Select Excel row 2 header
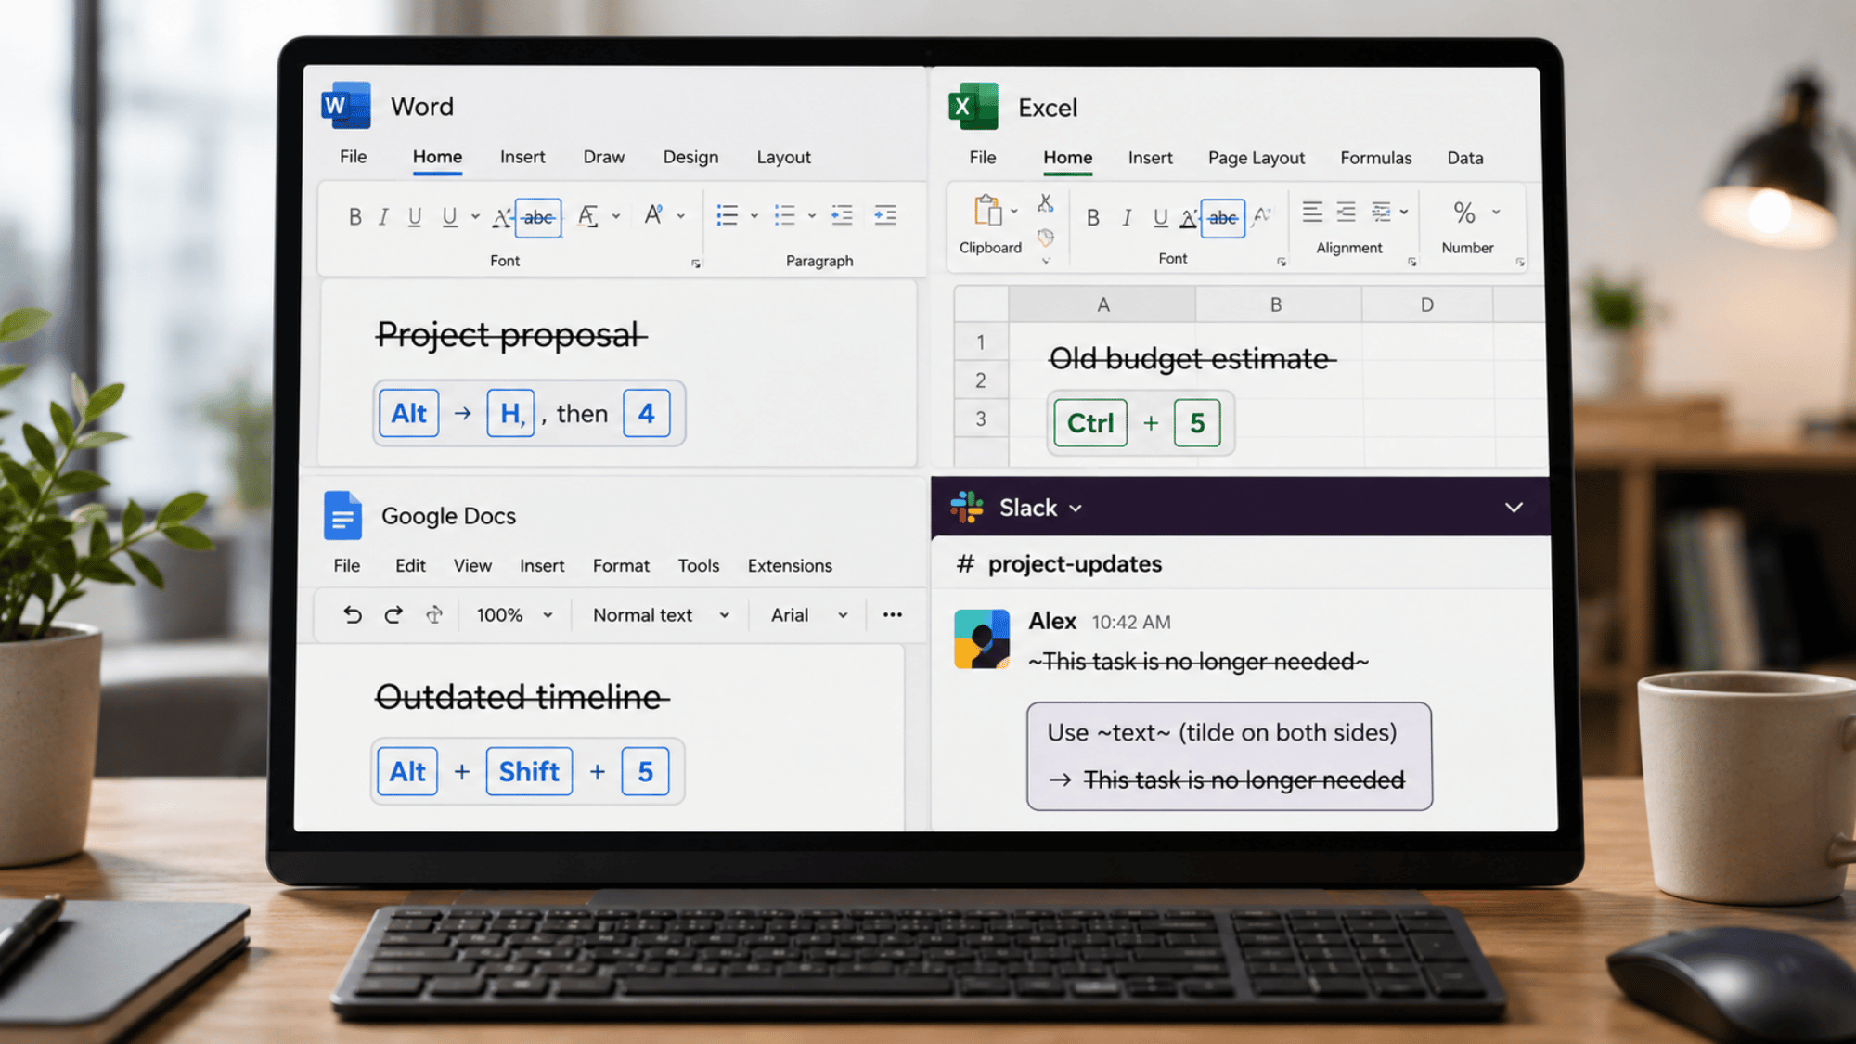 [x=980, y=380]
